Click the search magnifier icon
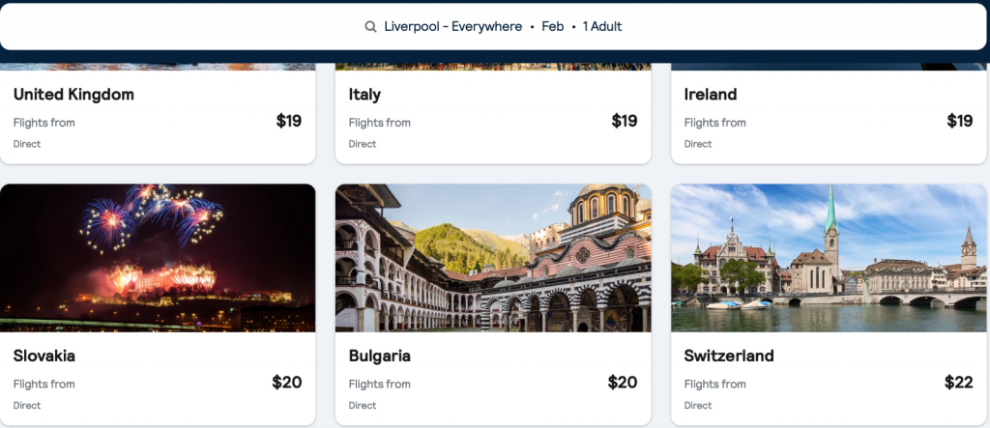The image size is (990, 428). pos(370,27)
